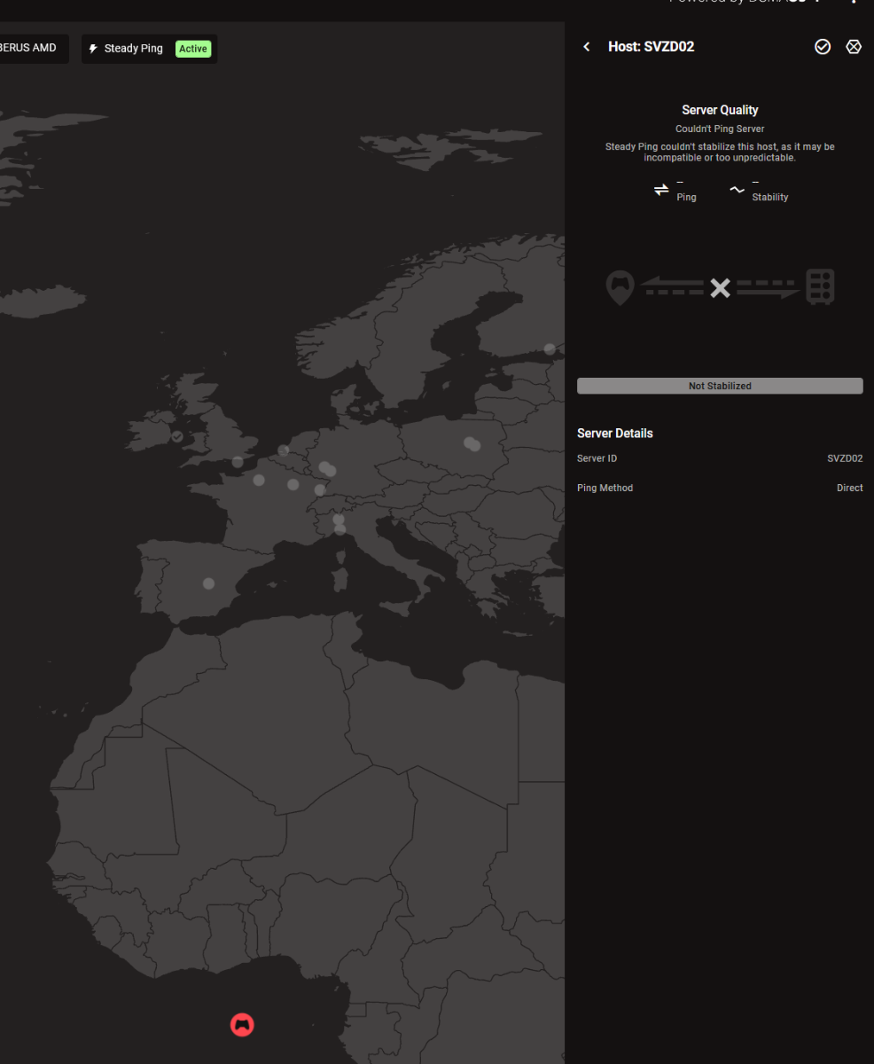Viewport: 874px width, 1064px height.
Task: Select the checkmarked server dot in Ireland
Action: 177,437
